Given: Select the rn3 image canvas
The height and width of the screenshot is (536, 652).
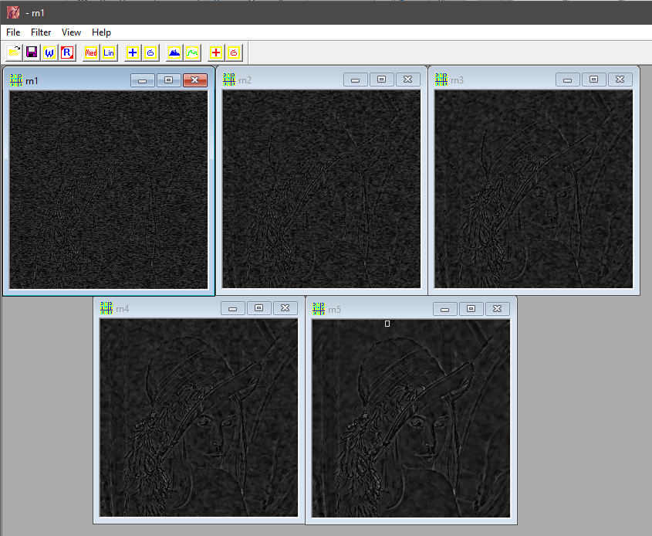Looking at the screenshot, I should click(x=533, y=189).
